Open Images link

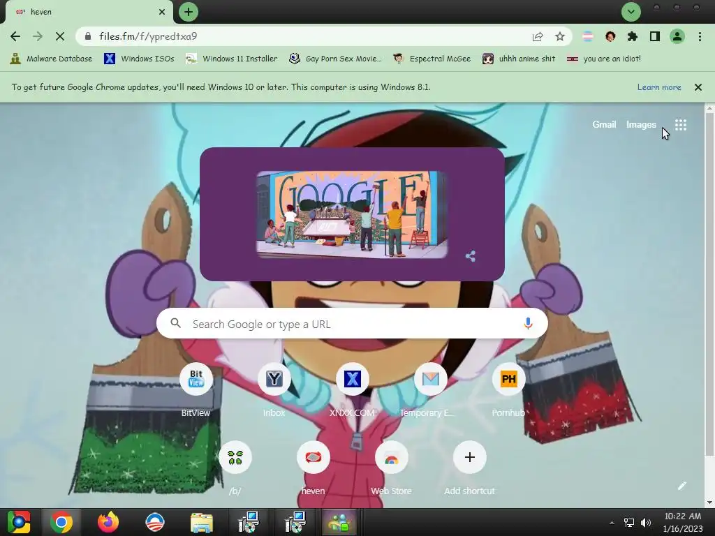click(x=641, y=124)
